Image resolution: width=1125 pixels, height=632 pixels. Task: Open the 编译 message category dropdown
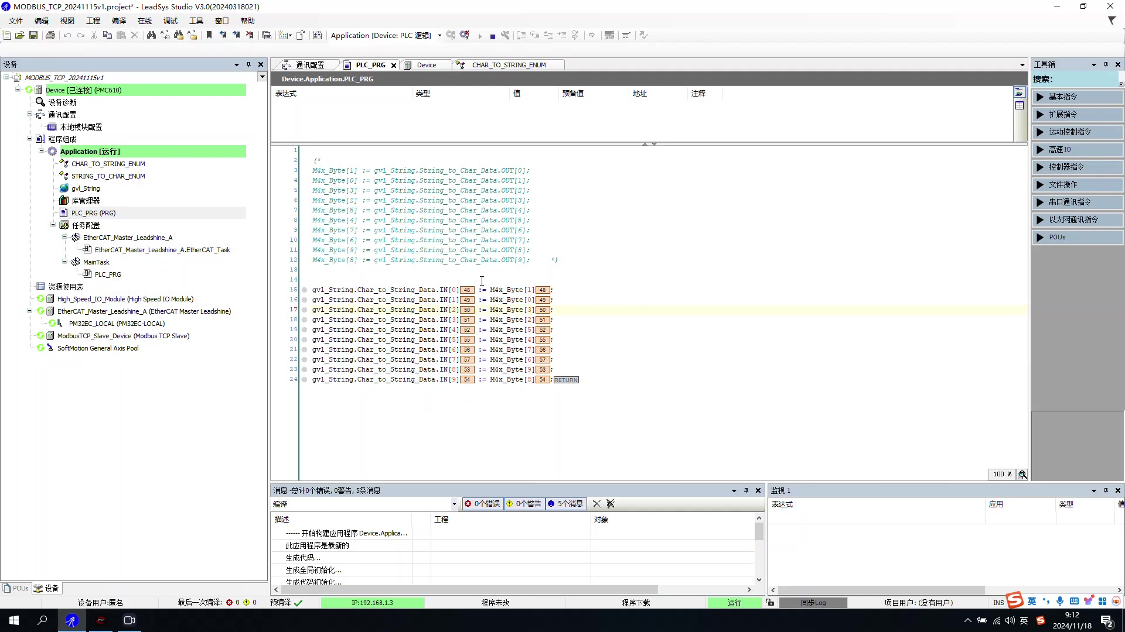[454, 504]
